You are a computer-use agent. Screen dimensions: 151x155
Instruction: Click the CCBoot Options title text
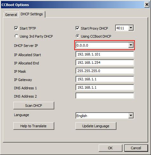(15, 5)
